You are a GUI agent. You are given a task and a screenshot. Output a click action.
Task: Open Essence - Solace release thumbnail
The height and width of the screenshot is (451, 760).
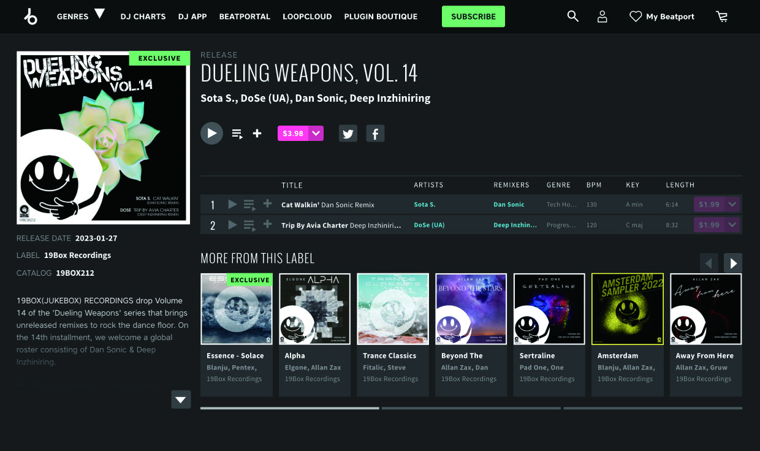(x=237, y=309)
